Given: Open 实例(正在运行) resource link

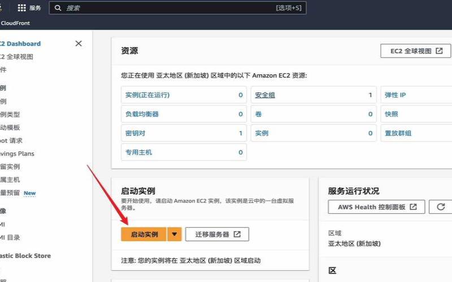Looking at the screenshot, I should (147, 95).
